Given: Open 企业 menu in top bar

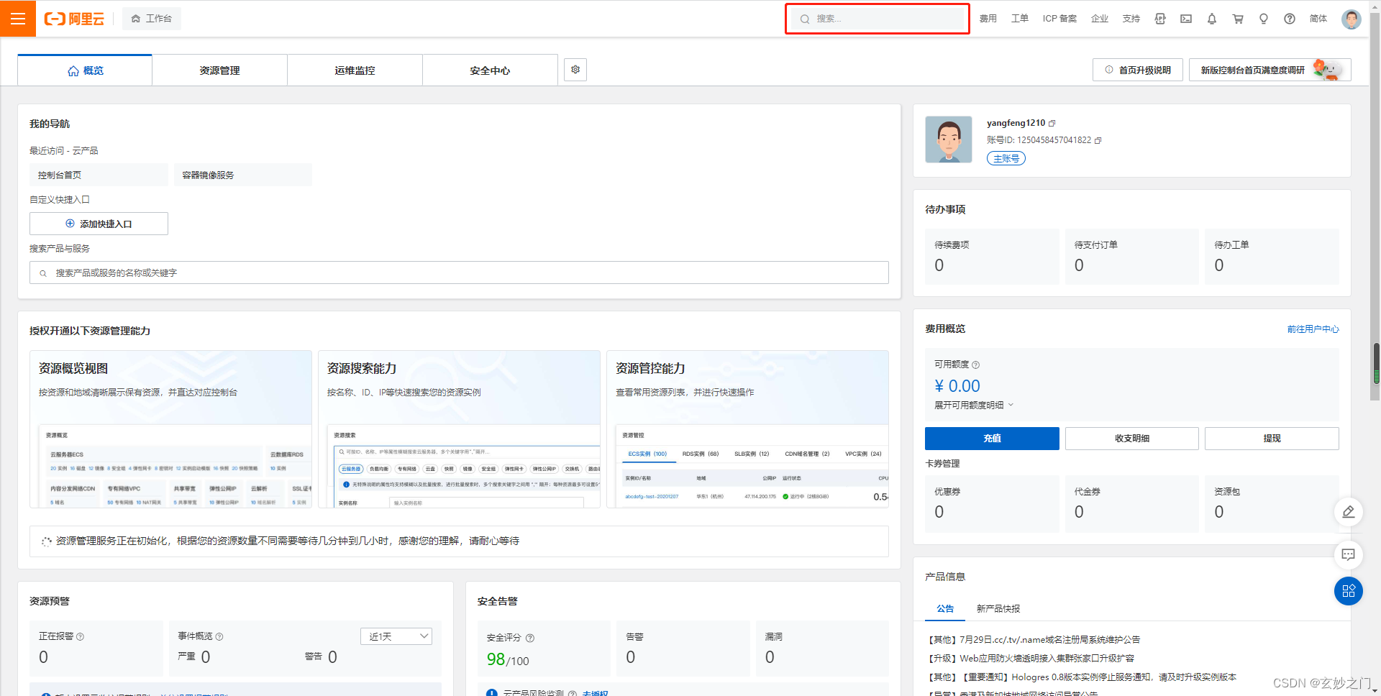Looking at the screenshot, I should pyautogui.click(x=1100, y=19).
